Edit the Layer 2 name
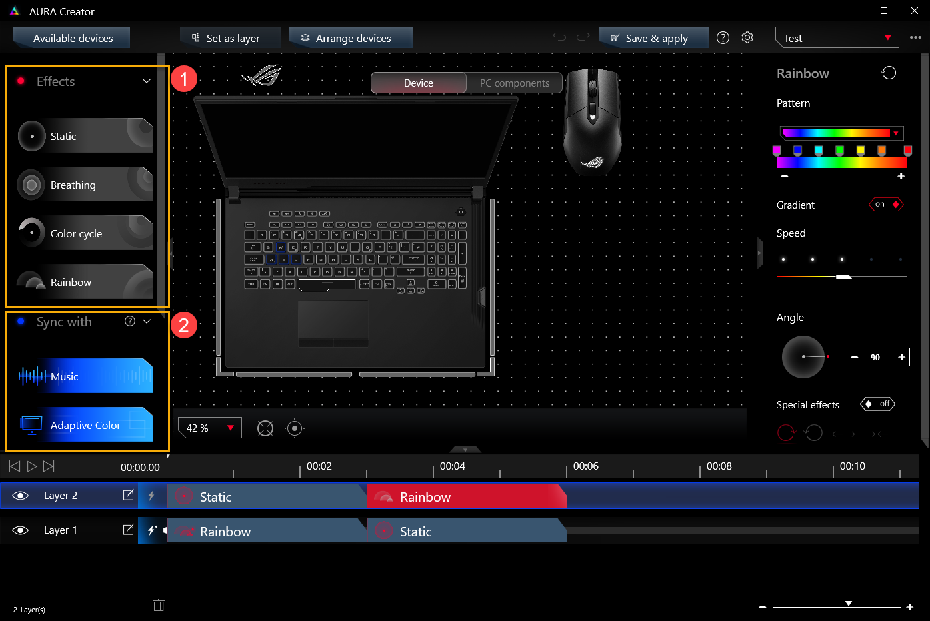The width and height of the screenshot is (930, 621). click(128, 495)
